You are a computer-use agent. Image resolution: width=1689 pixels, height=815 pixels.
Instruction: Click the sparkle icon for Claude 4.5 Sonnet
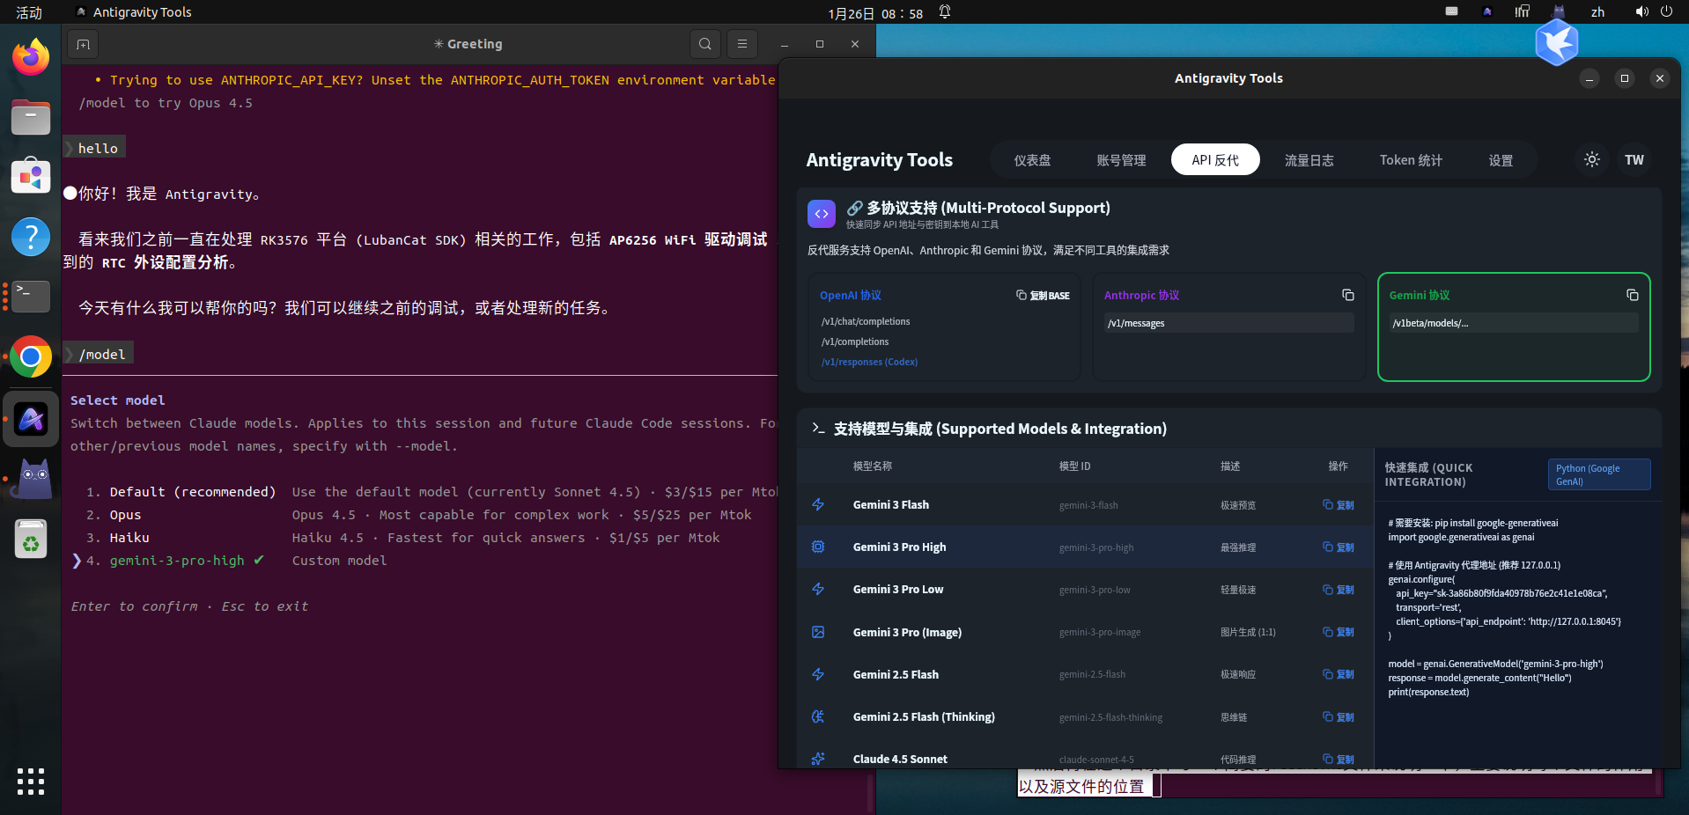click(818, 759)
